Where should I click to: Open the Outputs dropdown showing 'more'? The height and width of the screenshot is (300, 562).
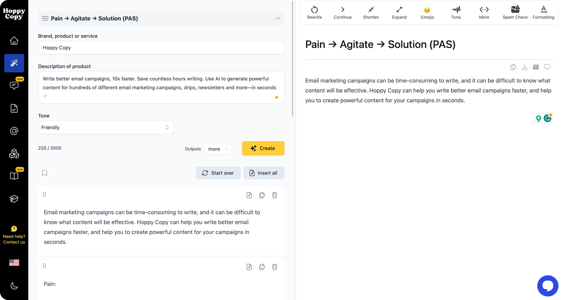pyautogui.click(x=218, y=149)
